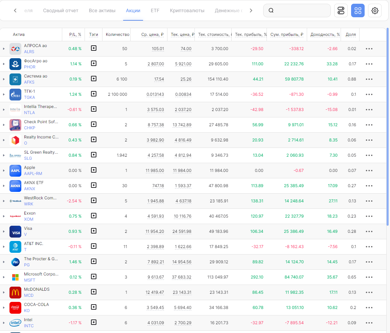Sort by Доля column header
The image size is (390, 333).
350,34
